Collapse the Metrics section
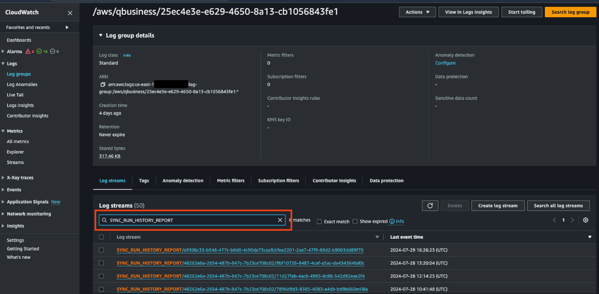This screenshot has width=599, height=294. coord(3,131)
